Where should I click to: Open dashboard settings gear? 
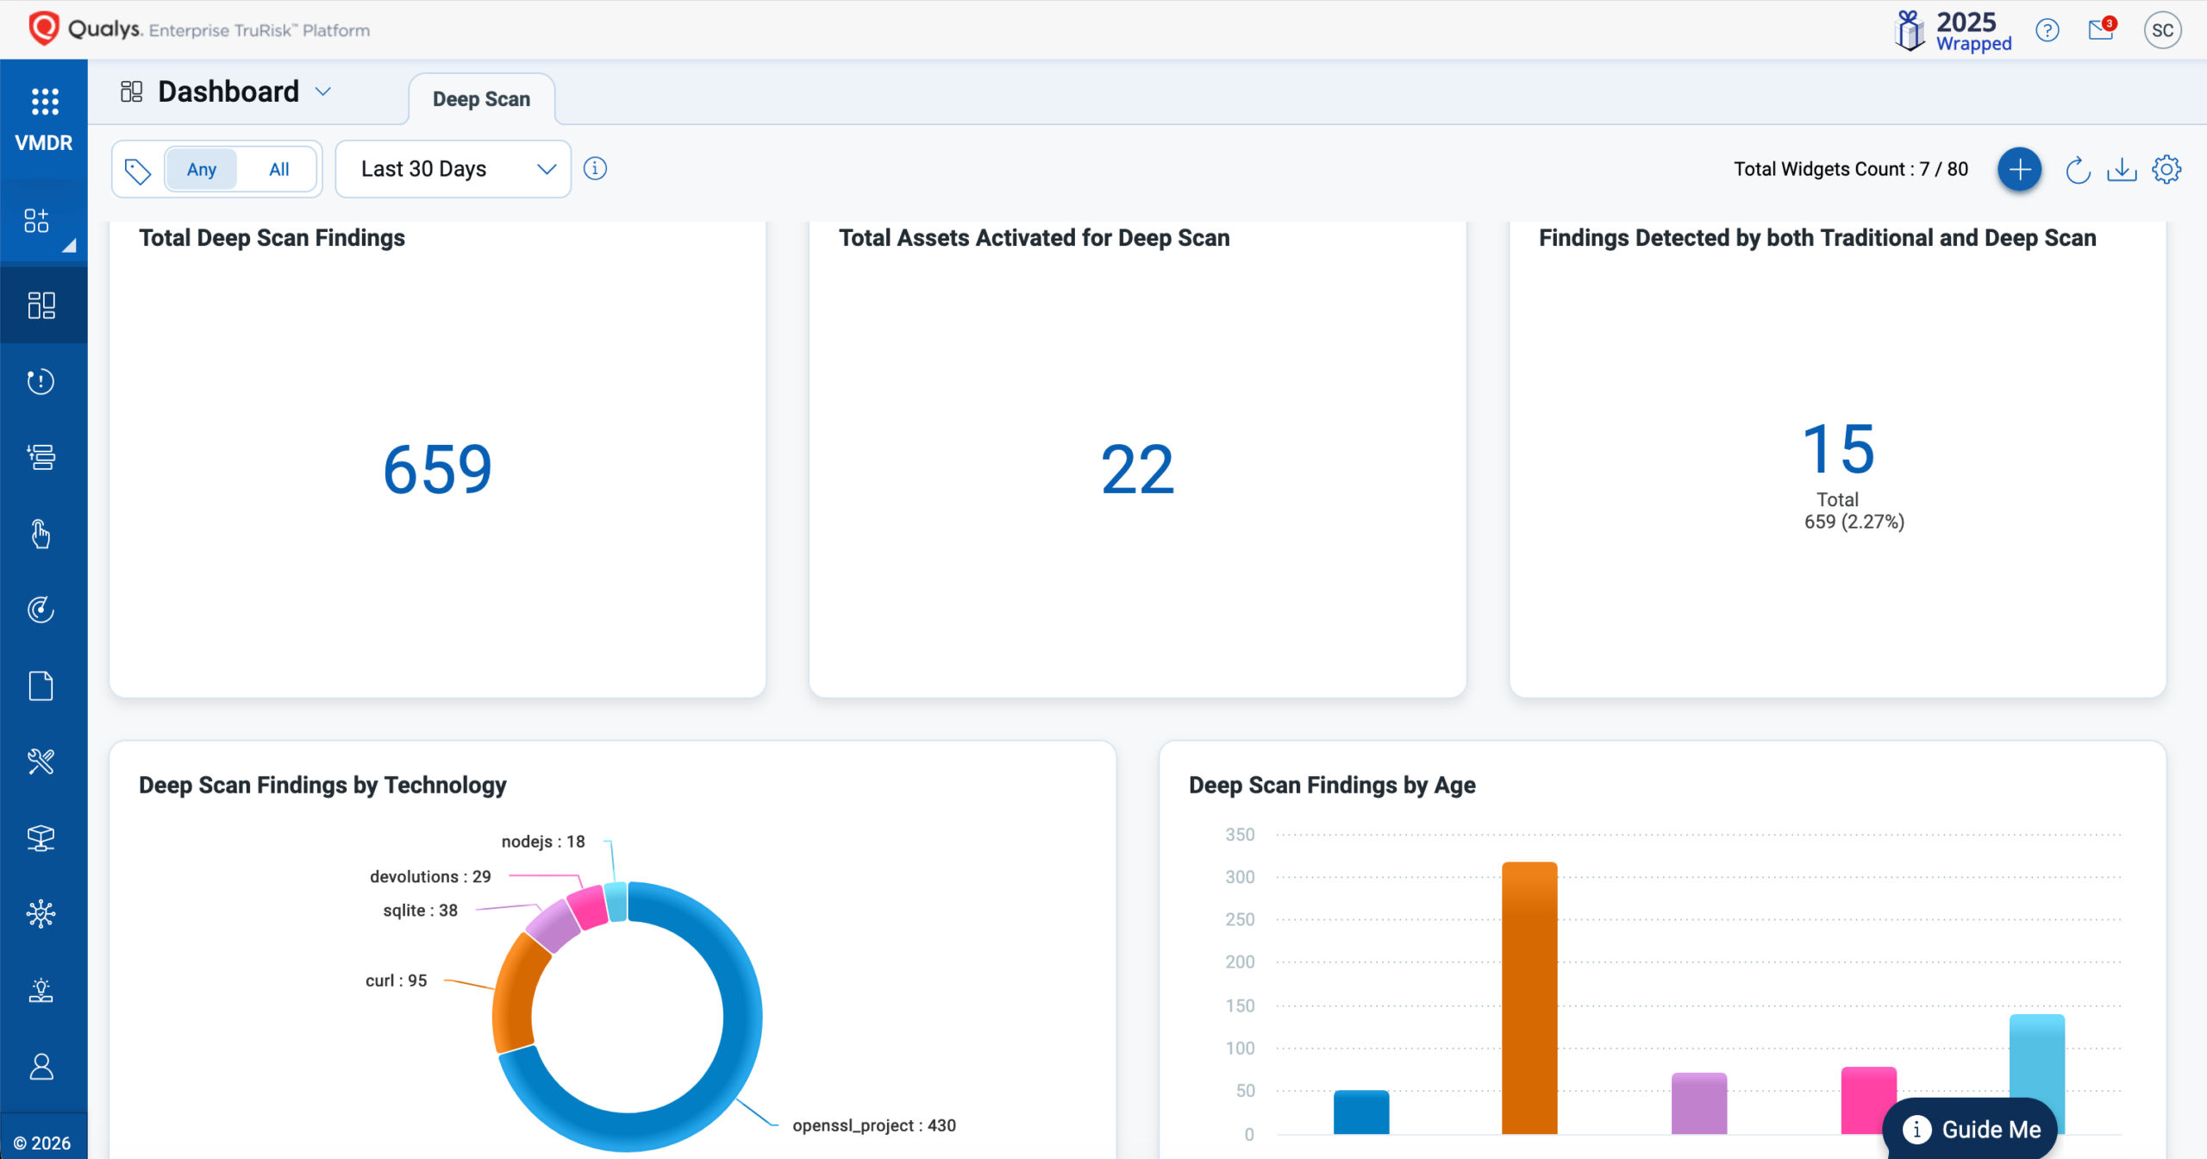pos(2166,169)
